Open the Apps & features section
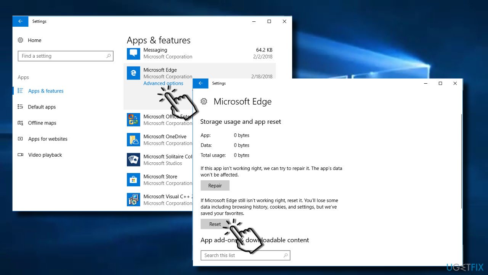The image size is (488, 275). 46,91
